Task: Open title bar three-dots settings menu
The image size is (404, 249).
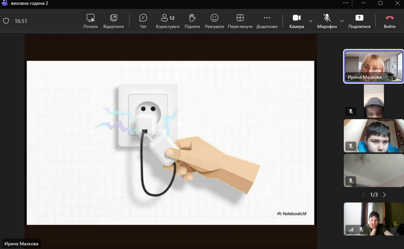Action: coord(346,3)
